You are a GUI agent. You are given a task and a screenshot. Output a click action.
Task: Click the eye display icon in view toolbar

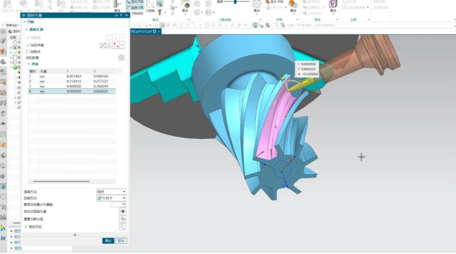(x=255, y=25)
